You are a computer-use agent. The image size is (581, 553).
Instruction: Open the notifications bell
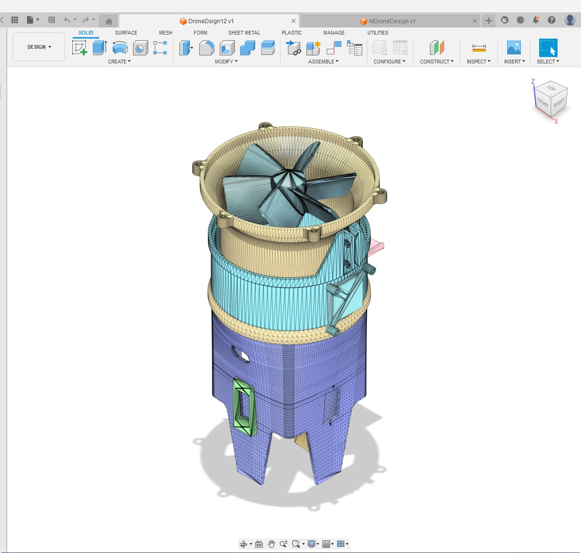[x=536, y=20]
